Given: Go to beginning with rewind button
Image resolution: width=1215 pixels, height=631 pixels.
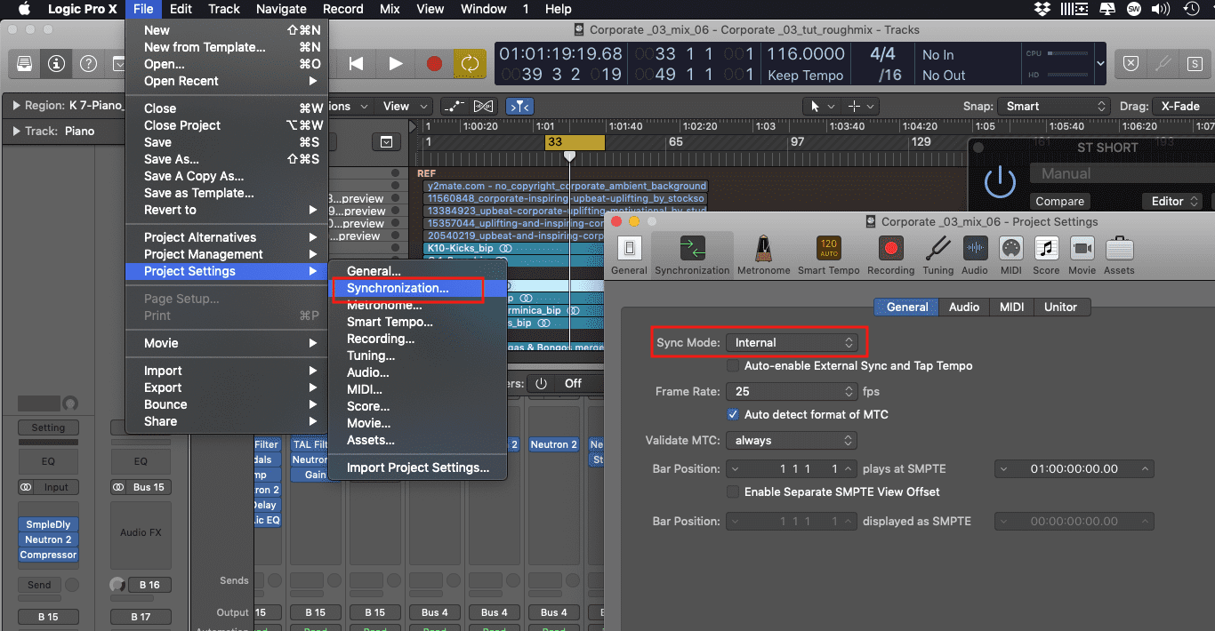Looking at the screenshot, I should tap(357, 64).
